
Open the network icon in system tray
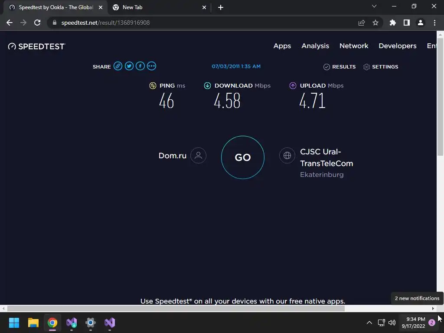click(382, 323)
